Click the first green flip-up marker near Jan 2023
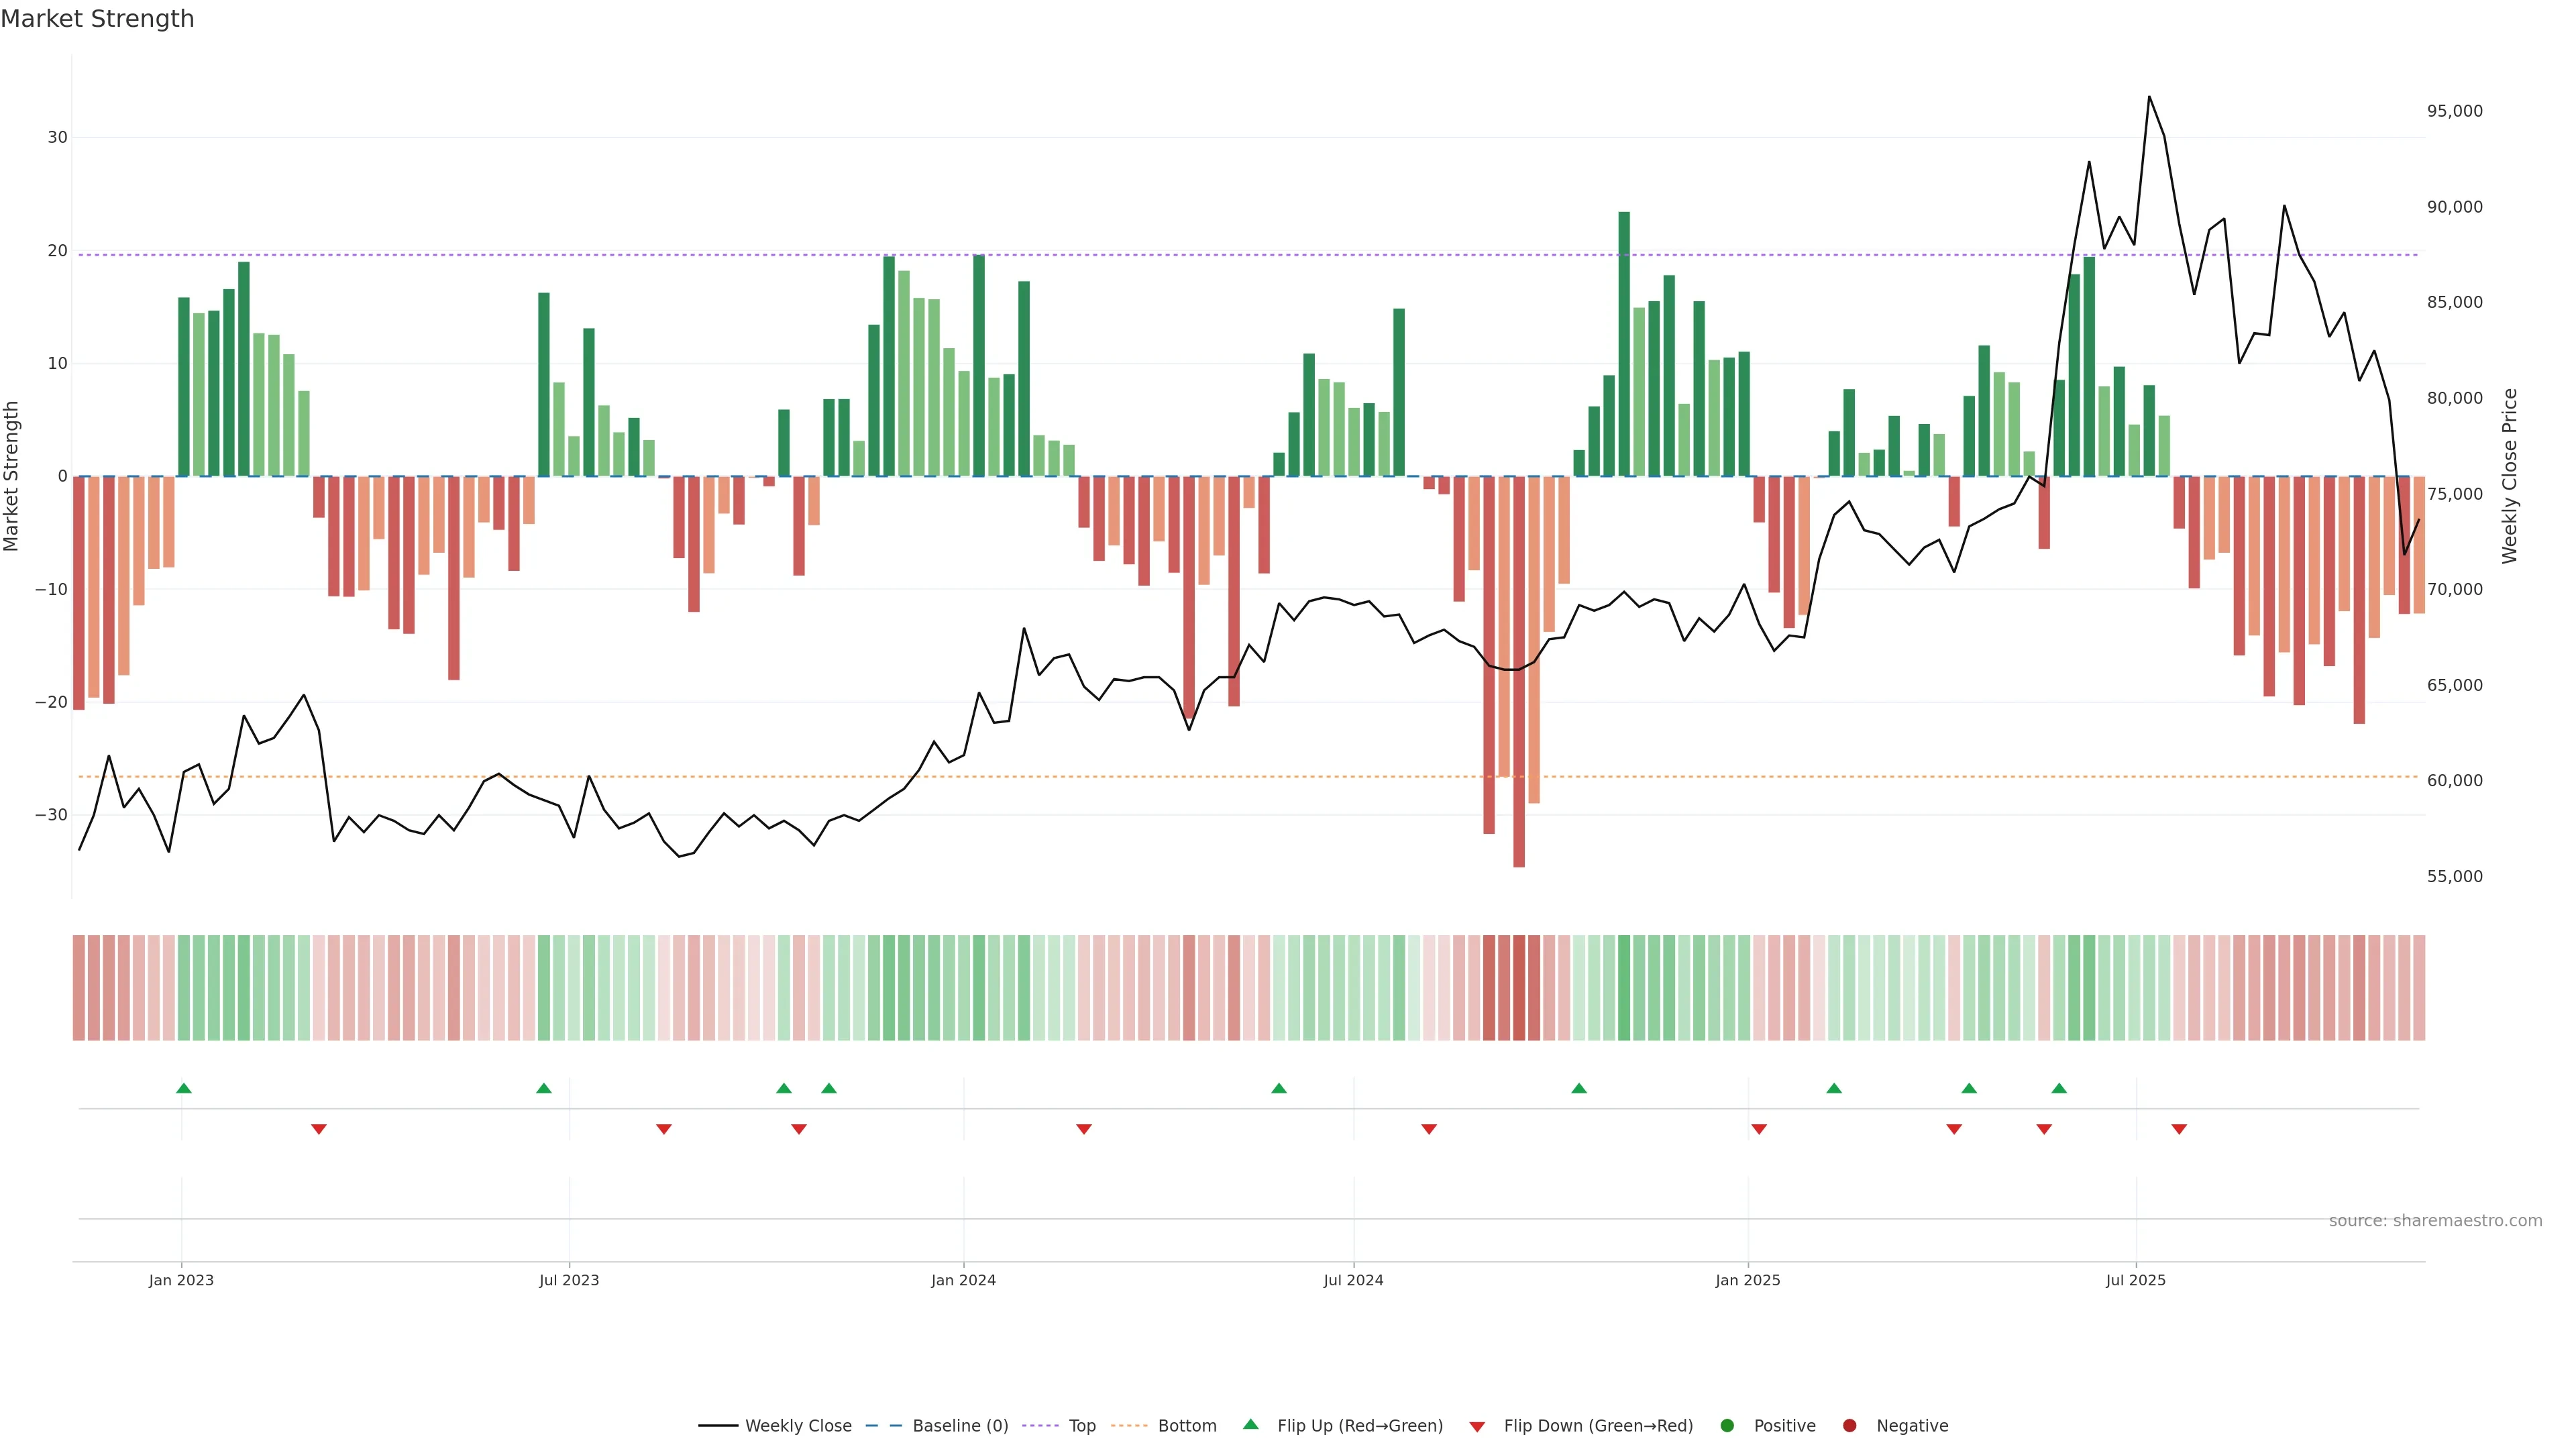The width and height of the screenshot is (2576, 1449). coord(184,1088)
